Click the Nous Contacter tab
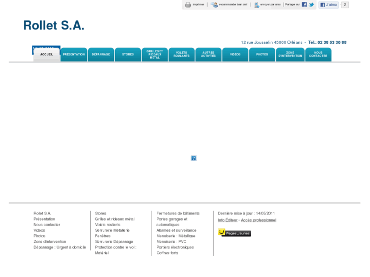This screenshot has height=277, width=370. pyautogui.click(x=318, y=54)
